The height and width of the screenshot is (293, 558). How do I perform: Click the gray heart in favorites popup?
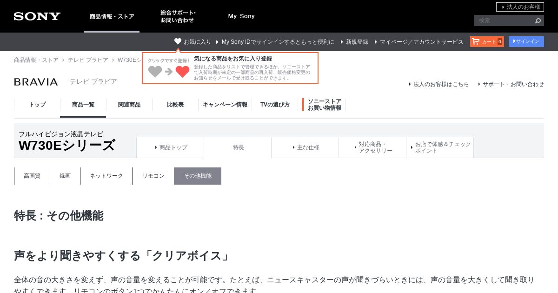pos(155,72)
